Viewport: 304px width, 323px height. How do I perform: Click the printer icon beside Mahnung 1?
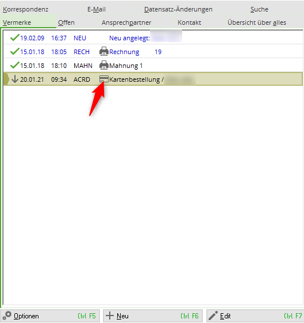point(104,65)
